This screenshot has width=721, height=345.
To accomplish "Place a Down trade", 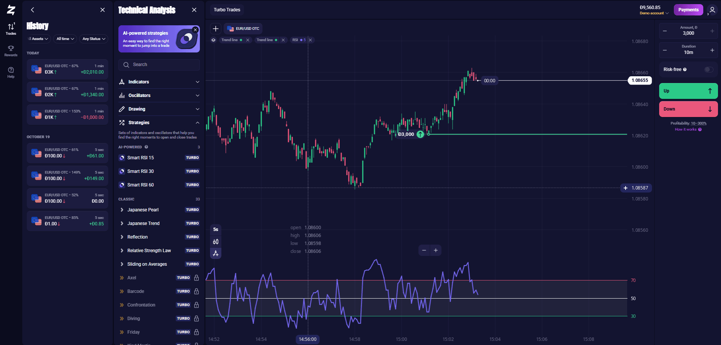I will [x=688, y=109].
